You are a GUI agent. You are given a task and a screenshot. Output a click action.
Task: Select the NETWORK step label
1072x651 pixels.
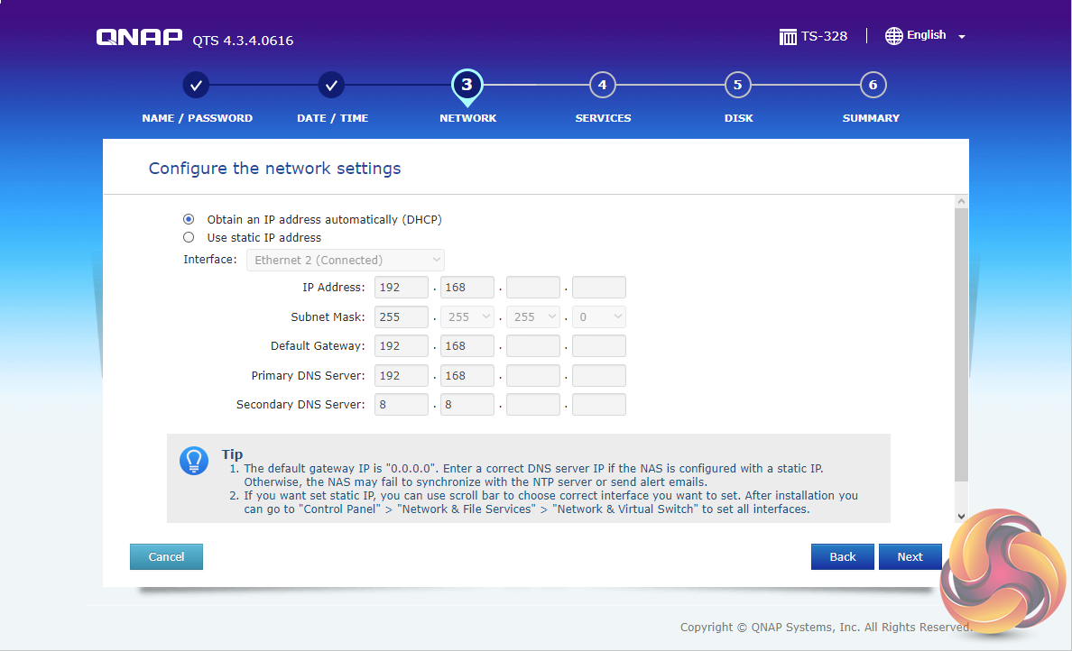467,118
